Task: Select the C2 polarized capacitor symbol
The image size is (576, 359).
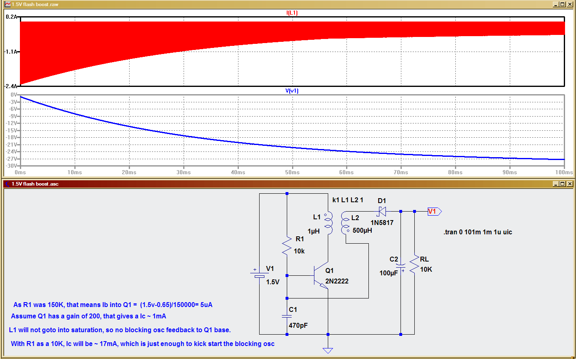Action: [401, 266]
